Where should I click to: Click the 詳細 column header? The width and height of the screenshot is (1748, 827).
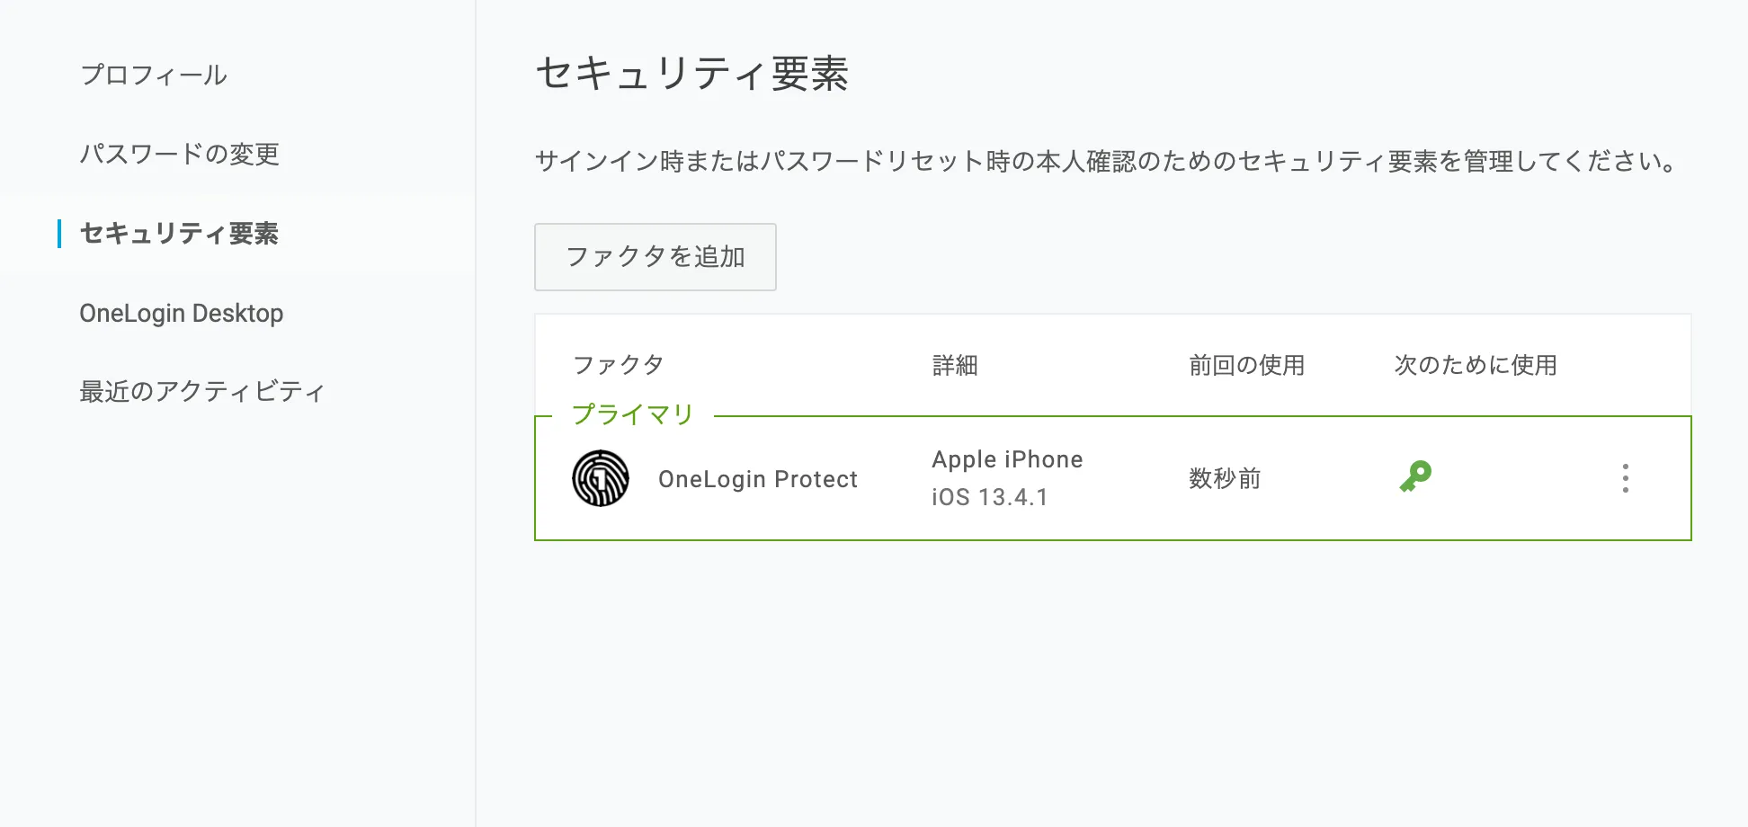(x=955, y=365)
